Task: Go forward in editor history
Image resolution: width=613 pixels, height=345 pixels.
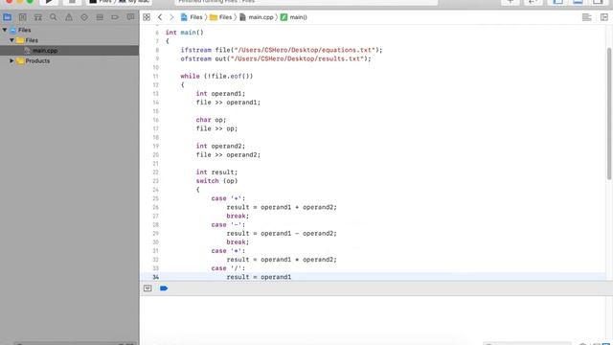Action: point(171,17)
